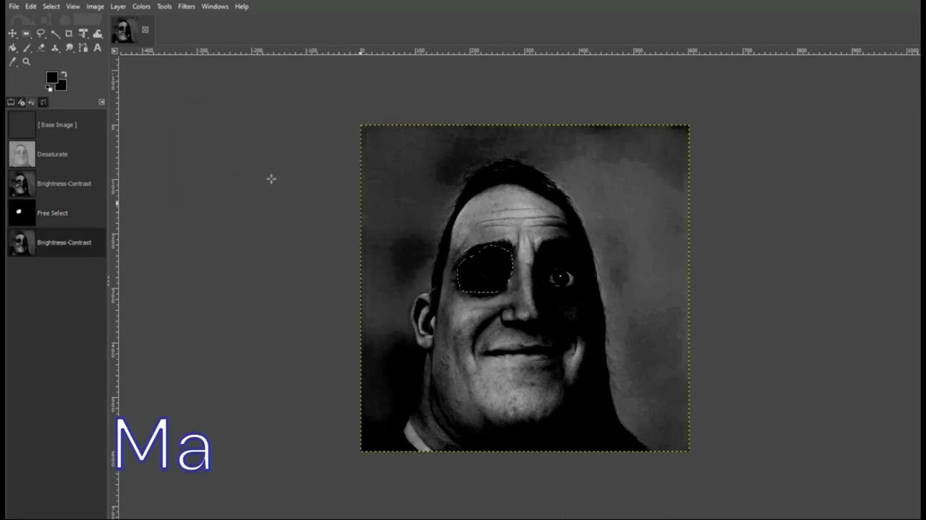
Task: Select the Text tool
Action: pos(98,48)
